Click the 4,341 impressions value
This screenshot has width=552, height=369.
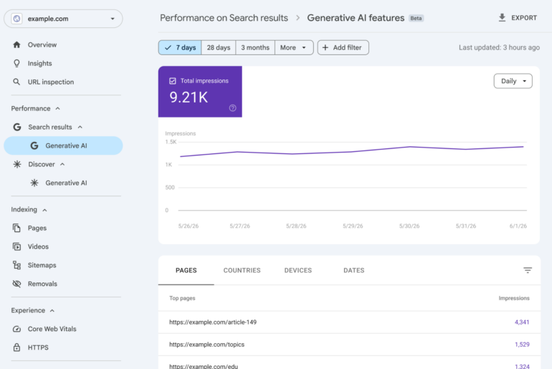click(x=522, y=322)
